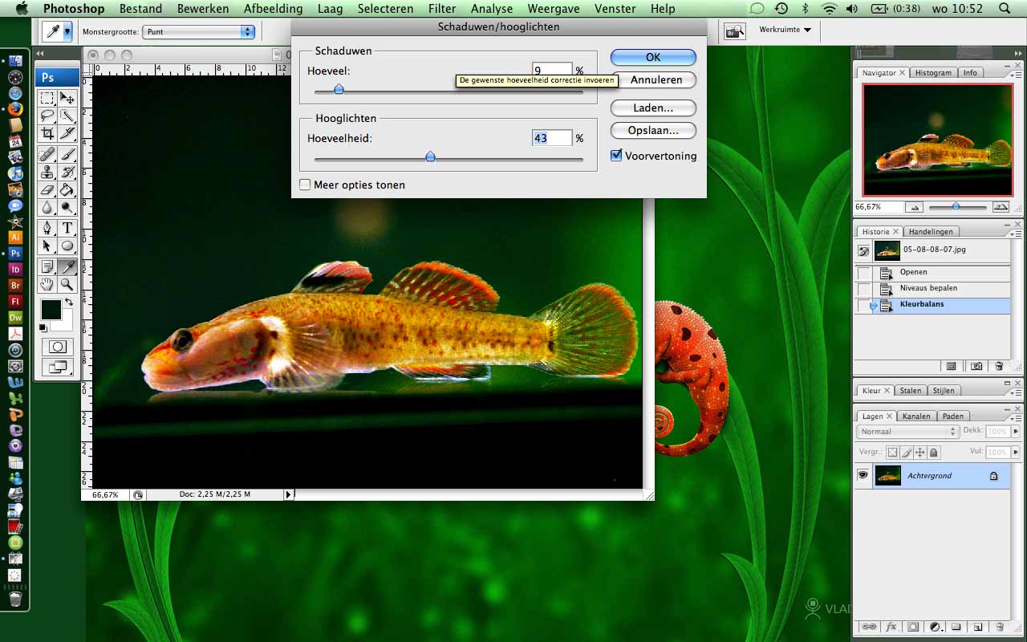Switch to the Kanalen tab
This screenshot has height=642, width=1027.
[x=916, y=416]
